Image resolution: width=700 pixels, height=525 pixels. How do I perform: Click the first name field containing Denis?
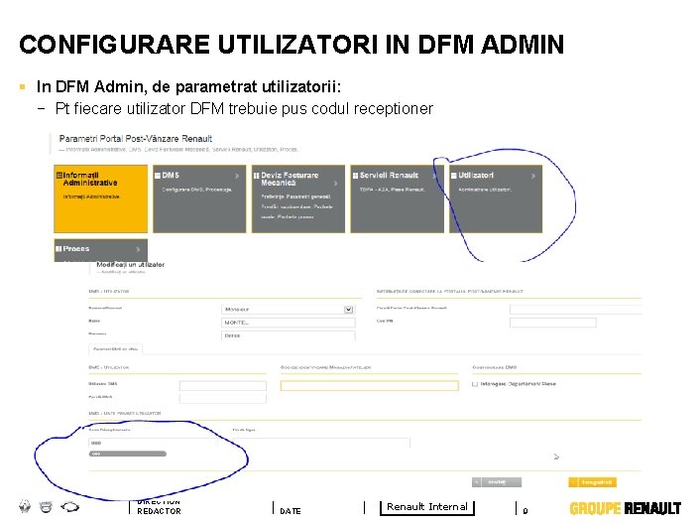pos(288,335)
